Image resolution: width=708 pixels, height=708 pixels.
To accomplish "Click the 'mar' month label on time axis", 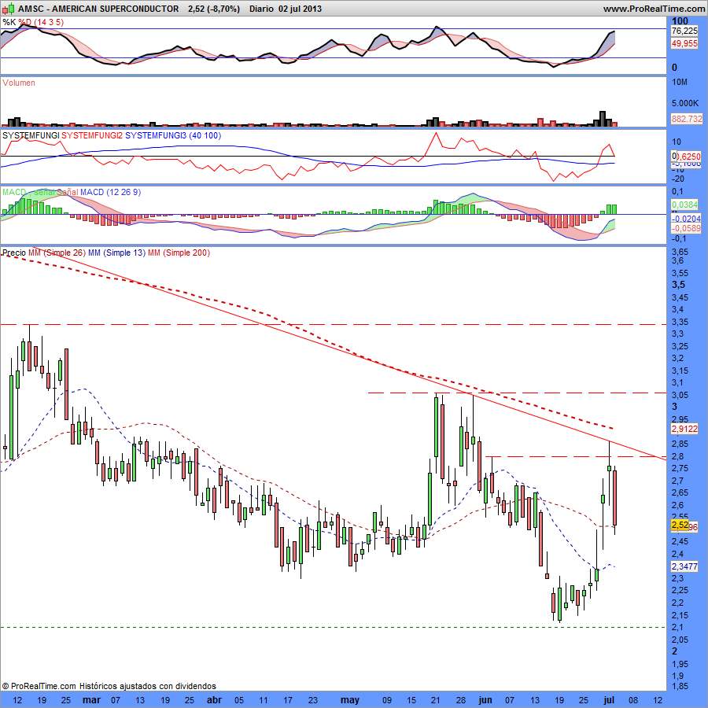I will coord(91,700).
